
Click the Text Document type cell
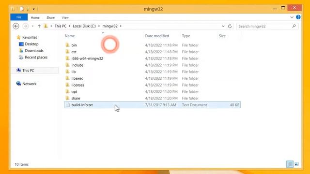pyautogui.click(x=194, y=105)
